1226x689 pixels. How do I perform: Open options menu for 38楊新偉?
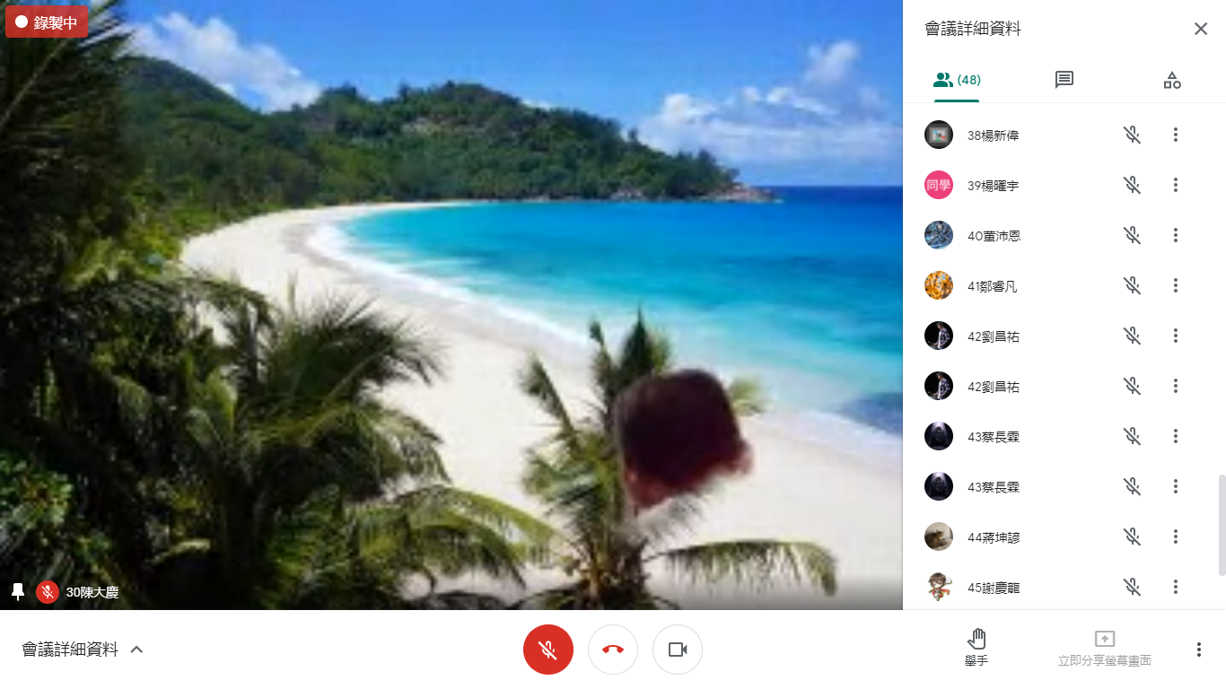click(1176, 135)
